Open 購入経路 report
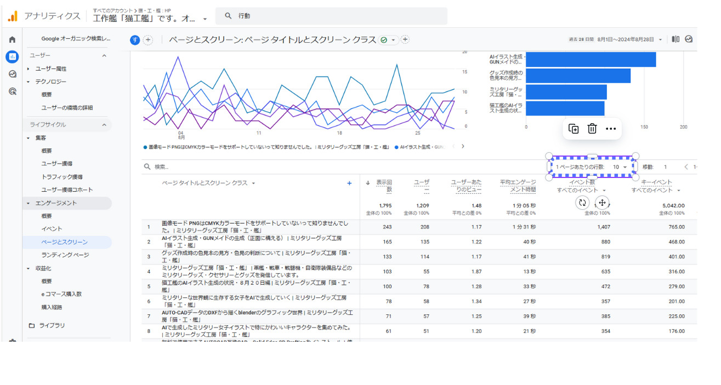This screenshot has width=721, height=385. (52, 307)
